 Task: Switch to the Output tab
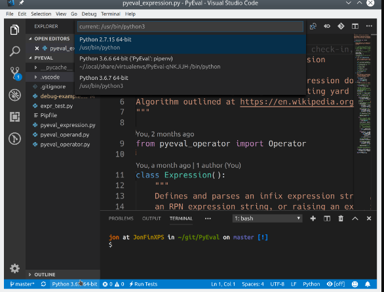[x=151, y=218]
